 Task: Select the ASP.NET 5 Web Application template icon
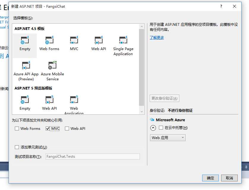(74, 100)
